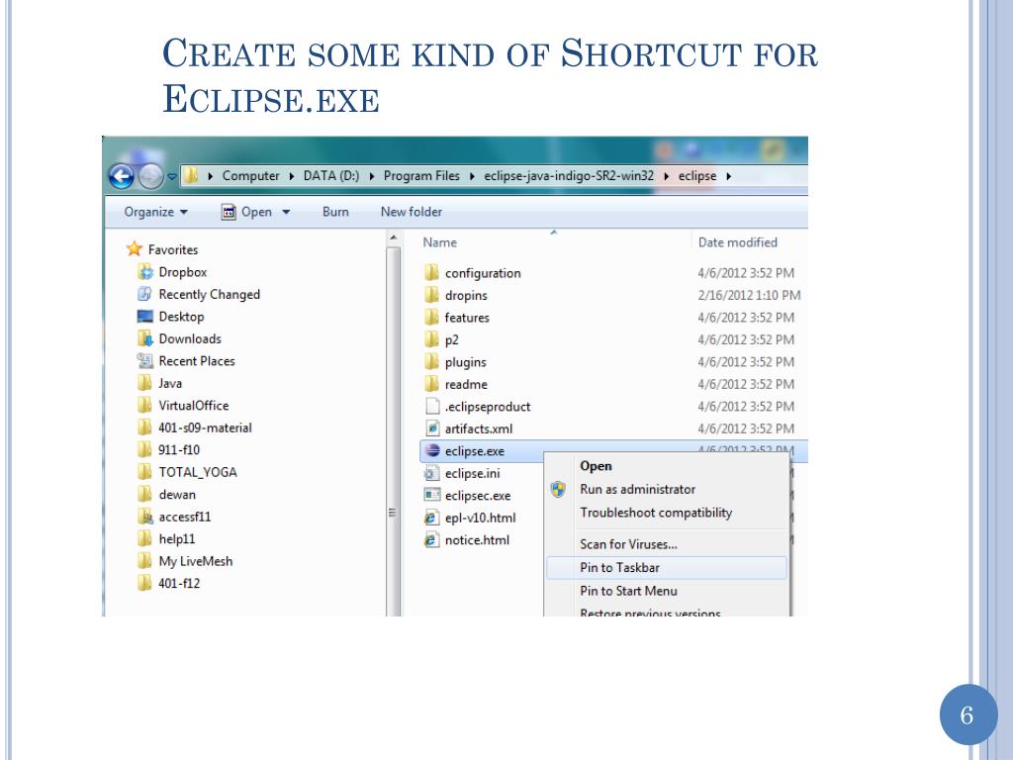Click the Explorer Back arrow button
1013x760 pixels.
point(122,176)
